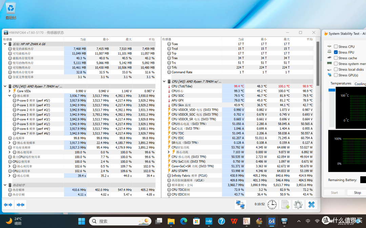Expand the 核心有效频率 row
Screen dimensions: 366x228
[9, 143]
